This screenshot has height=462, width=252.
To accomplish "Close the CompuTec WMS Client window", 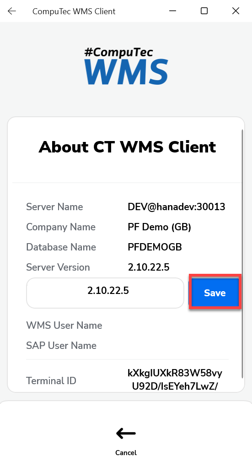I will click(236, 11).
